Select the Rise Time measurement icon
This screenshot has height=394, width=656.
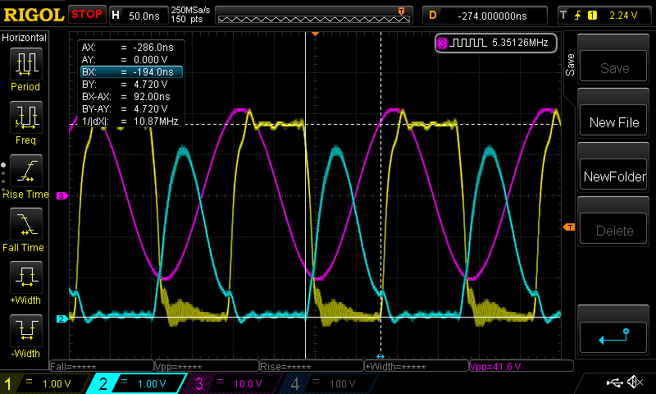pyautogui.click(x=26, y=171)
